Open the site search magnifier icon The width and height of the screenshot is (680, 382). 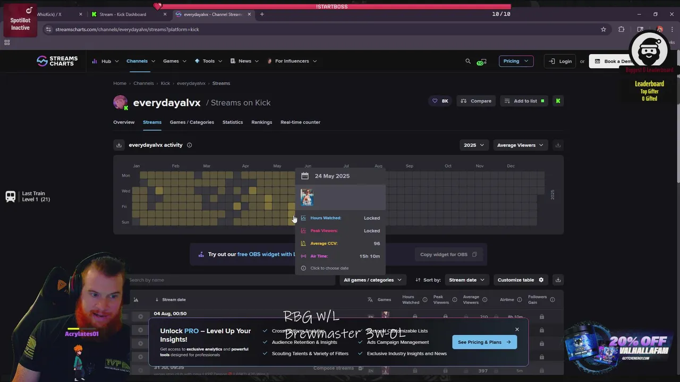(468, 61)
